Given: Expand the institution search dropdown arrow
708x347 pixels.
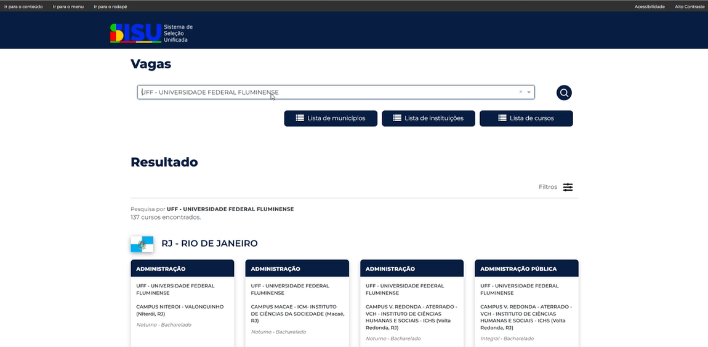Looking at the screenshot, I should coord(529,92).
